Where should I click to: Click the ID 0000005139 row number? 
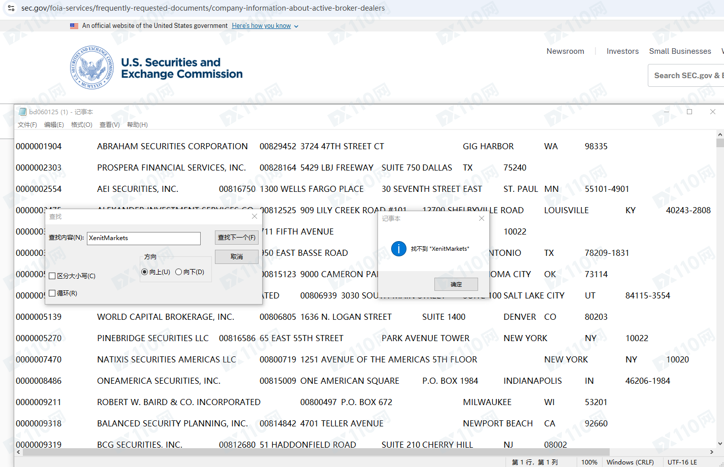click(39, 317)
